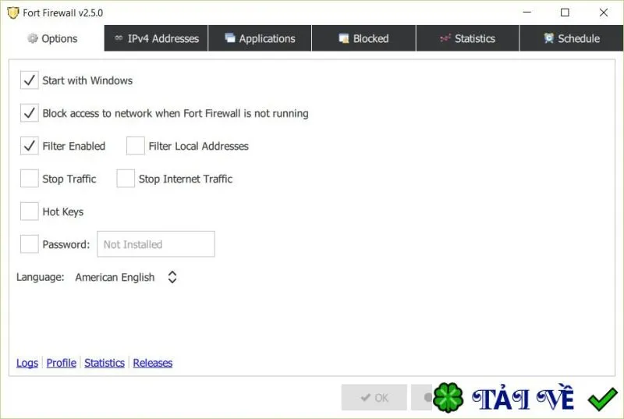This screenshot has height=419, width=624.
Task: Maximize the Fort Firewall window
Action: click(x=565, y=12)
